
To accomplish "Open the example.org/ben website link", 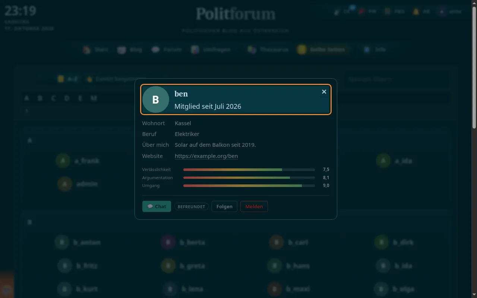I will (x=206, y=156).
